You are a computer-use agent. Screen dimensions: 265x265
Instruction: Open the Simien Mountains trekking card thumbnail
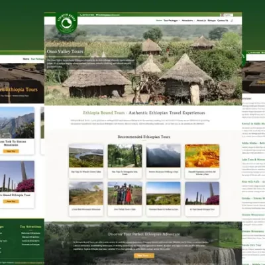coord(164,156)
